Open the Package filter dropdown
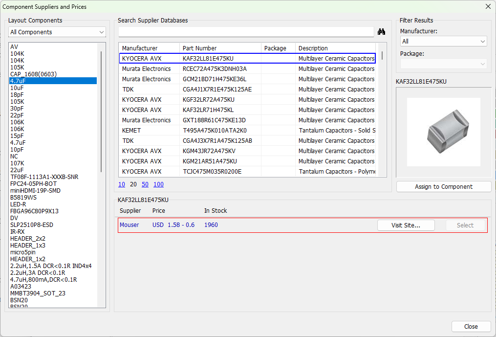 click(x=443, y=64)
